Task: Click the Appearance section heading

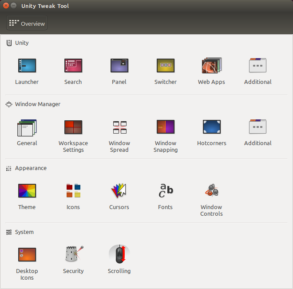Action: tap(31, 168)
